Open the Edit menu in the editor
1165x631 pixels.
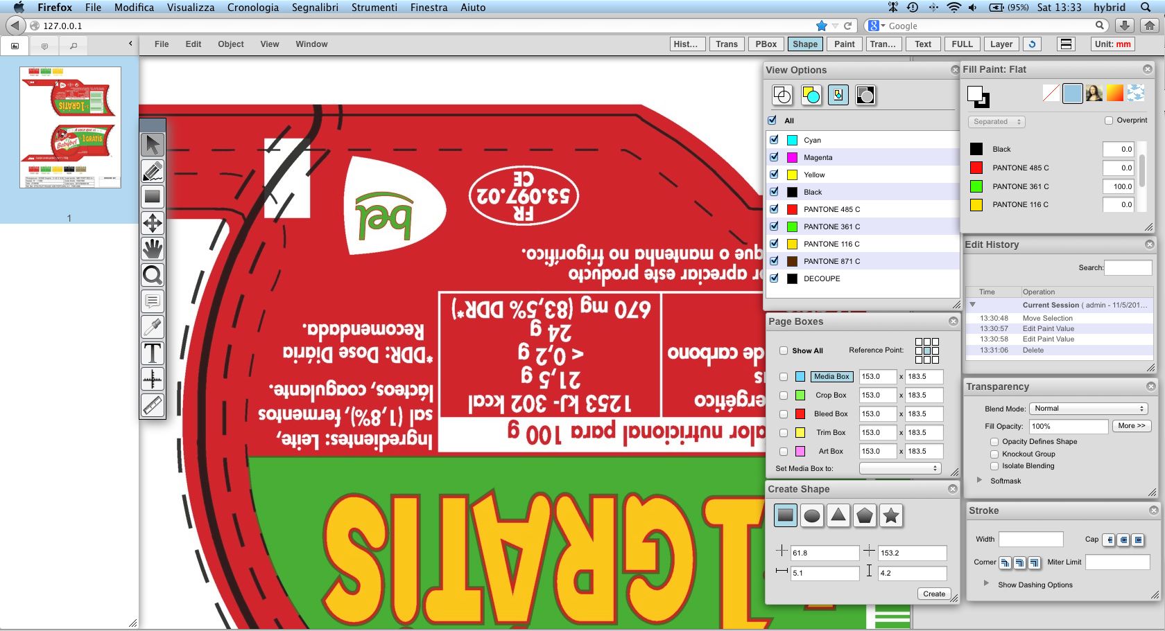[193, 44]
